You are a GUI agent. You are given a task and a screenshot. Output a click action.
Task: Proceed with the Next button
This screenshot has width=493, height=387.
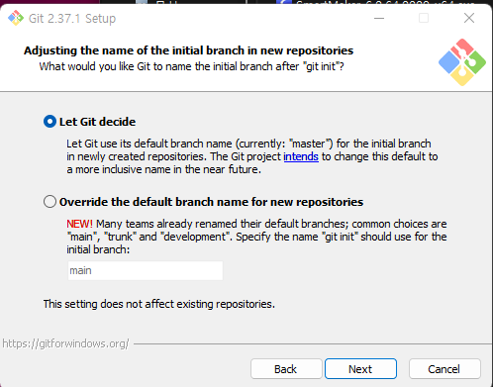(x=360, y=369)
